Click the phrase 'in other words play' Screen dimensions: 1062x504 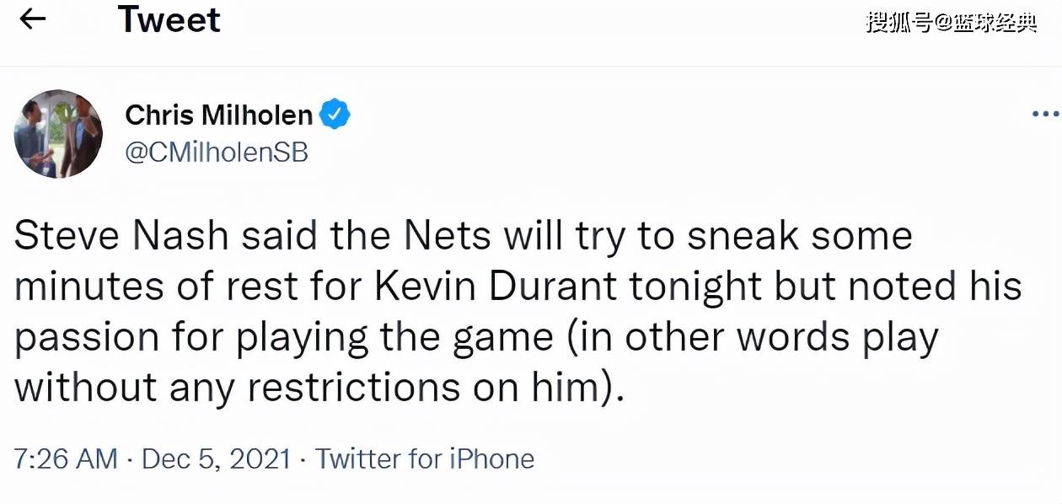(746, 340)
